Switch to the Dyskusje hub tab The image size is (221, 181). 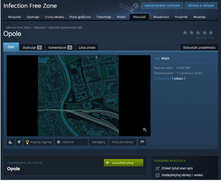click(33, 17)
